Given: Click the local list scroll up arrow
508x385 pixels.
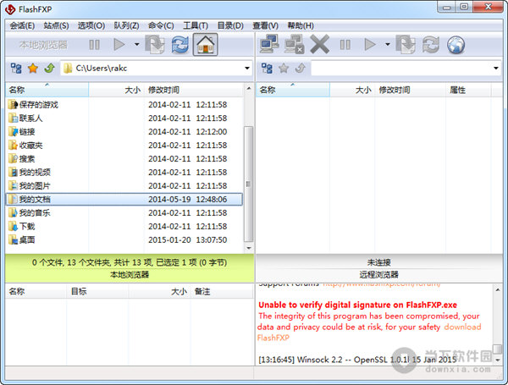Looking at the screenshot, I should 248,88.
